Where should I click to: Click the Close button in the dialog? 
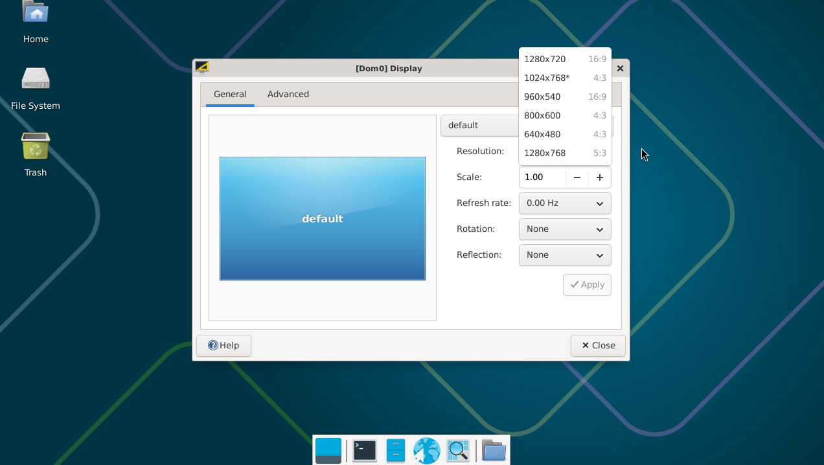[x=598, y=346]
